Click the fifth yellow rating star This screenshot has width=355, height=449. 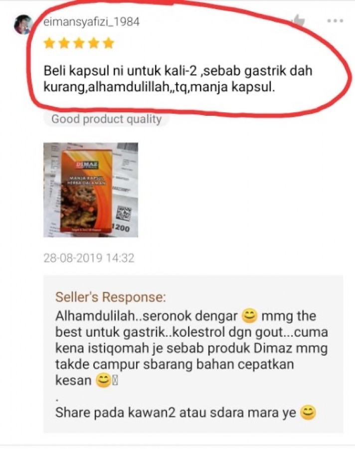click(x=109, y=43)
